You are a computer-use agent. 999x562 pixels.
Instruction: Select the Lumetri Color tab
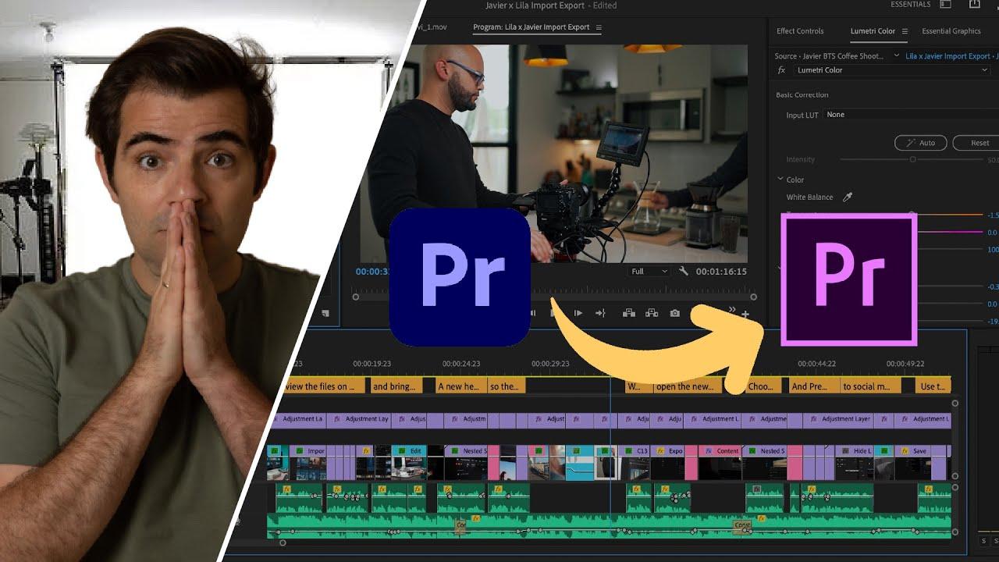pyautogui.click(x=873, y=31)
